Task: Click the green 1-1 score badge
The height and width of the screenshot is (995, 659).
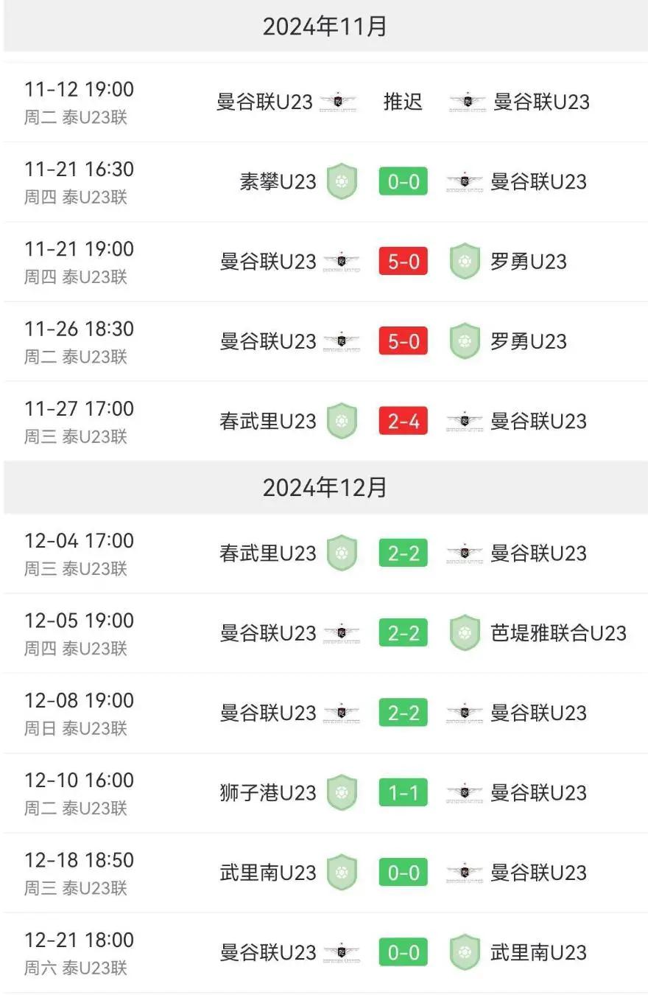Action: pos(403,792)
